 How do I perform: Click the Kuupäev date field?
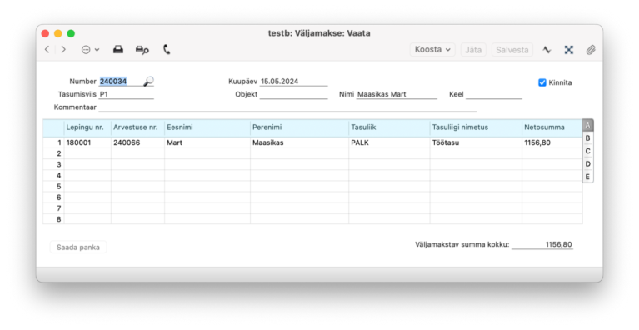point(293,82)
